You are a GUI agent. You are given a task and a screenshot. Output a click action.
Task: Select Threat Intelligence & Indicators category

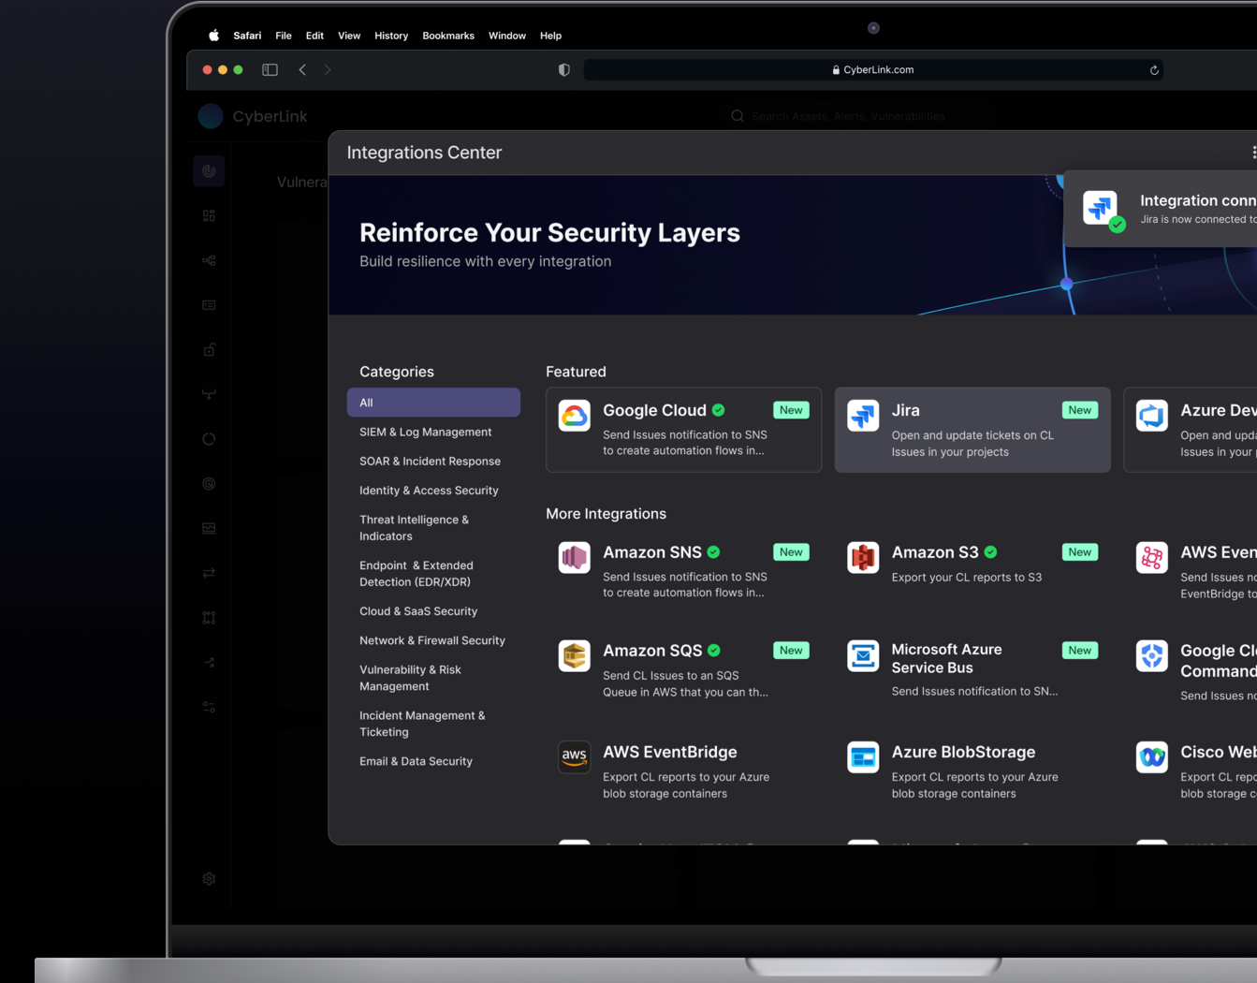(x=414, y=528)
